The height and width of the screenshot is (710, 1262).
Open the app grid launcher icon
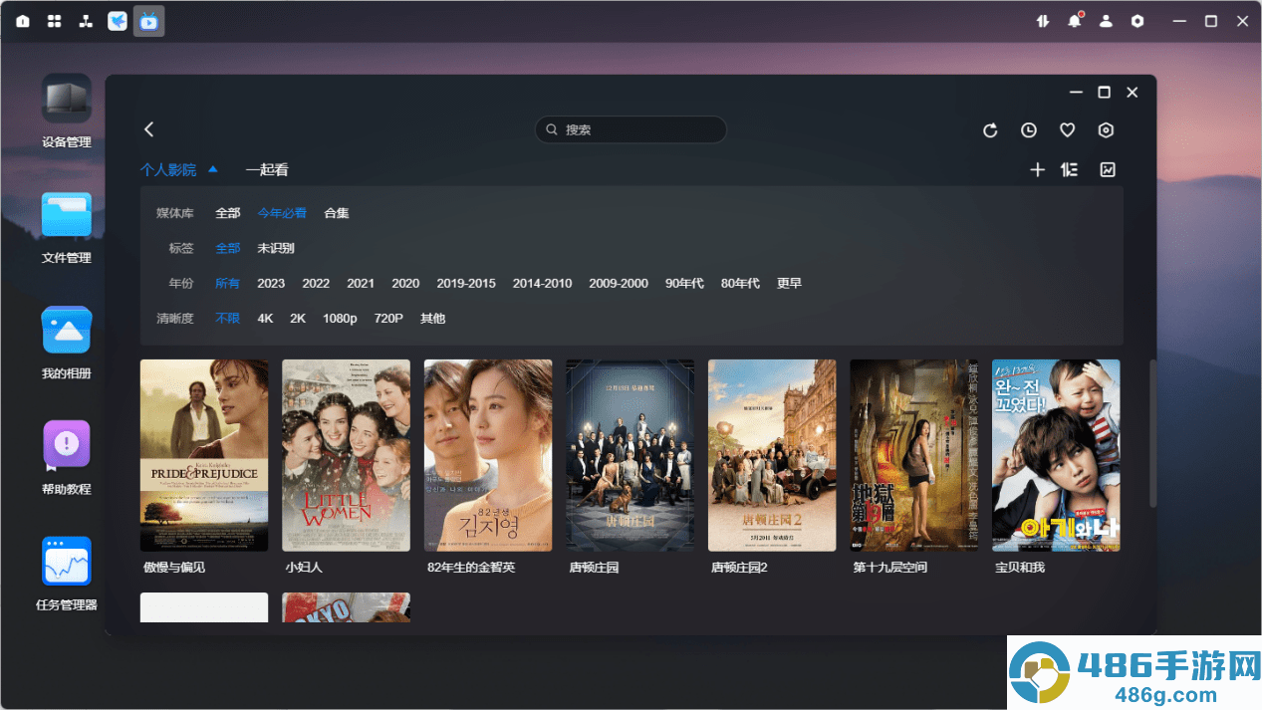click(55, 21)
